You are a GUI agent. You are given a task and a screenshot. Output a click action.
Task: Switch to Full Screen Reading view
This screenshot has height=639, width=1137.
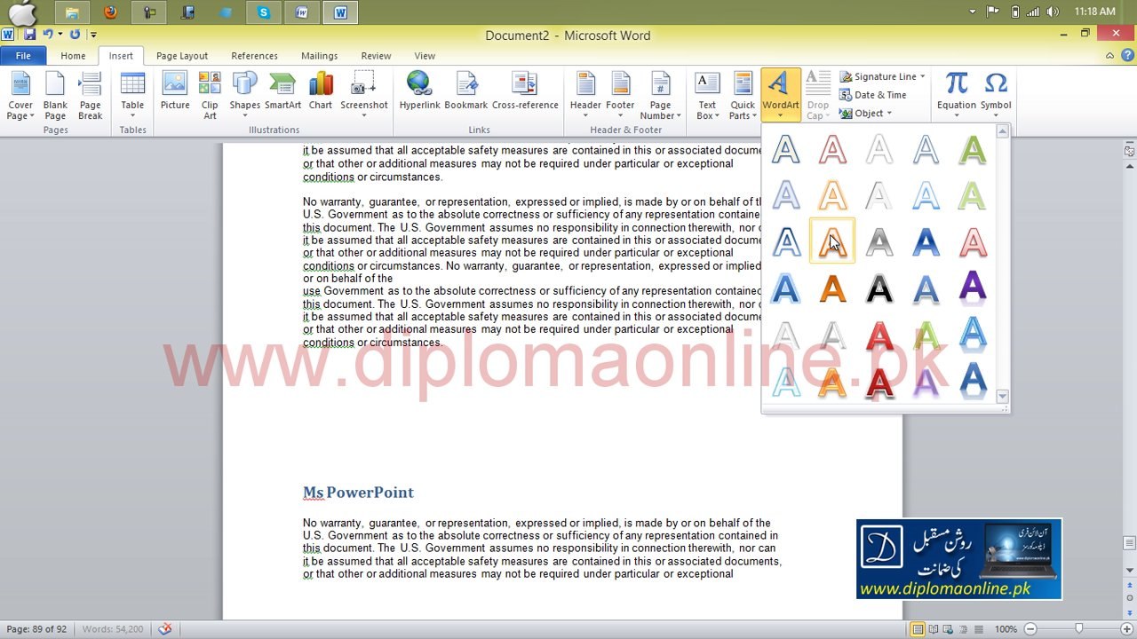pyautogui.click(x=934, y=629)
